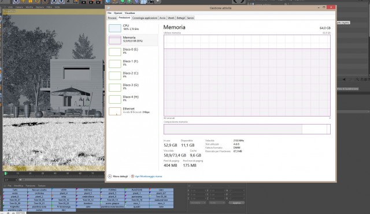The height and width of the screenshot is (214, 370).
Task: Click the green timeline playhead marker
Action: (x=5, y=174)
